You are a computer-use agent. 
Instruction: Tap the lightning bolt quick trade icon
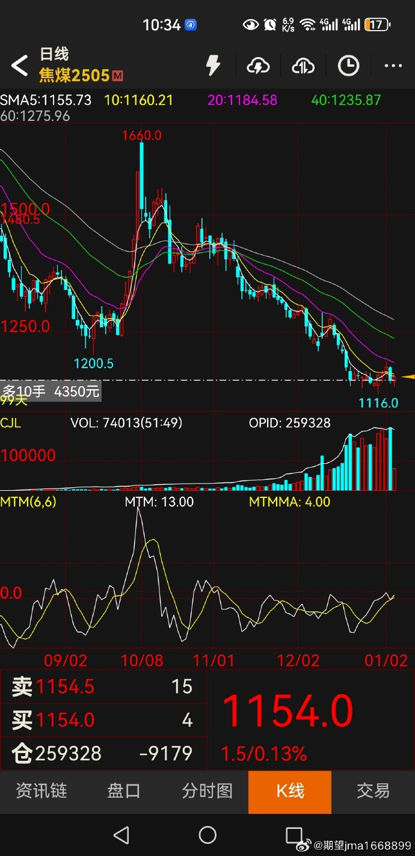tap(213, 66)
